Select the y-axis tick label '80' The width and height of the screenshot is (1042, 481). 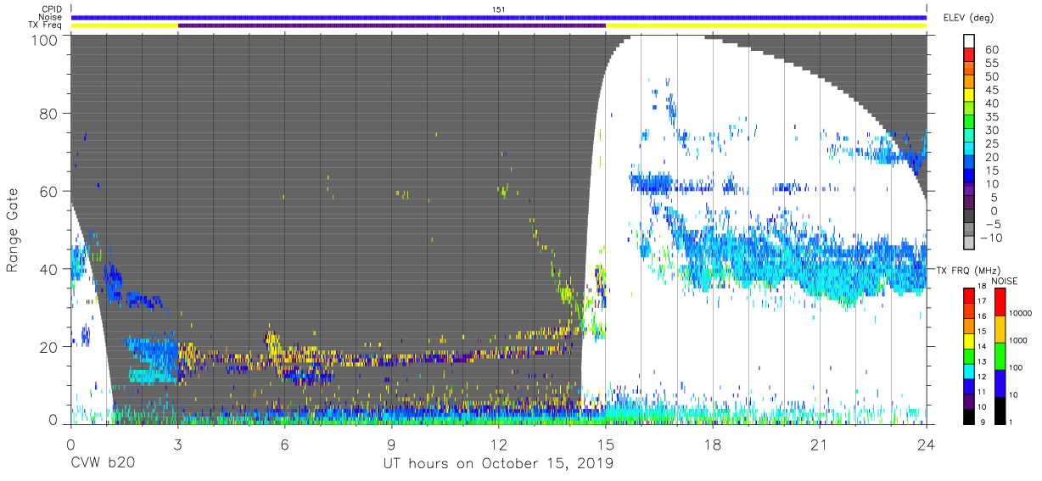pyautogui.click(x=49, y=113)
